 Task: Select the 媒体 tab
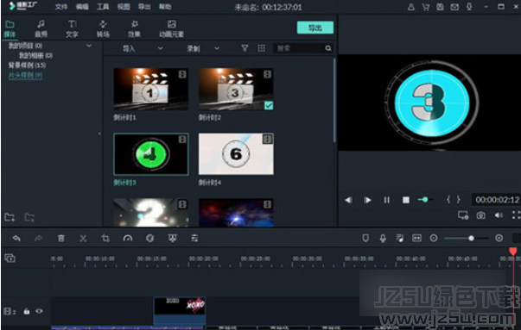(x=10, y=28)
